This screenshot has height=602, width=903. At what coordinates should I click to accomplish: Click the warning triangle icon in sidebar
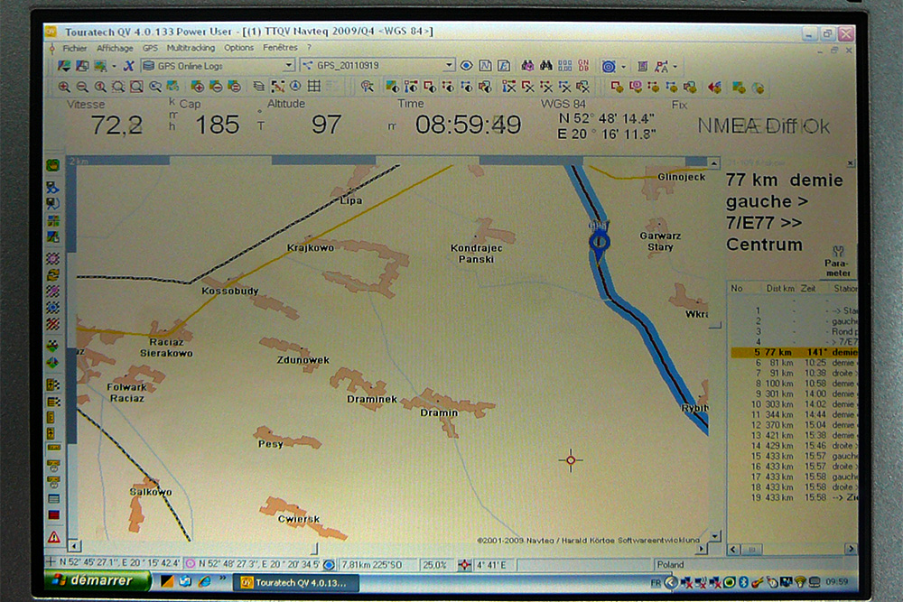coord(53,538)
